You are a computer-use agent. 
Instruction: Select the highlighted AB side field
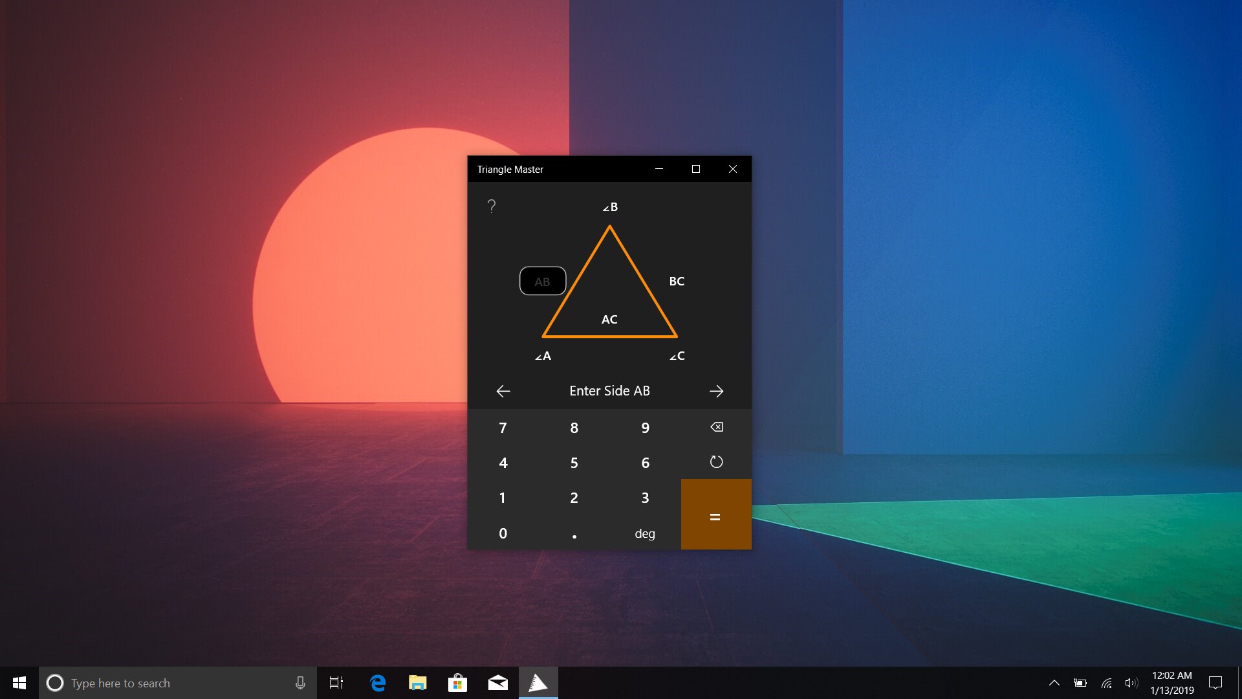pos(543,281)
